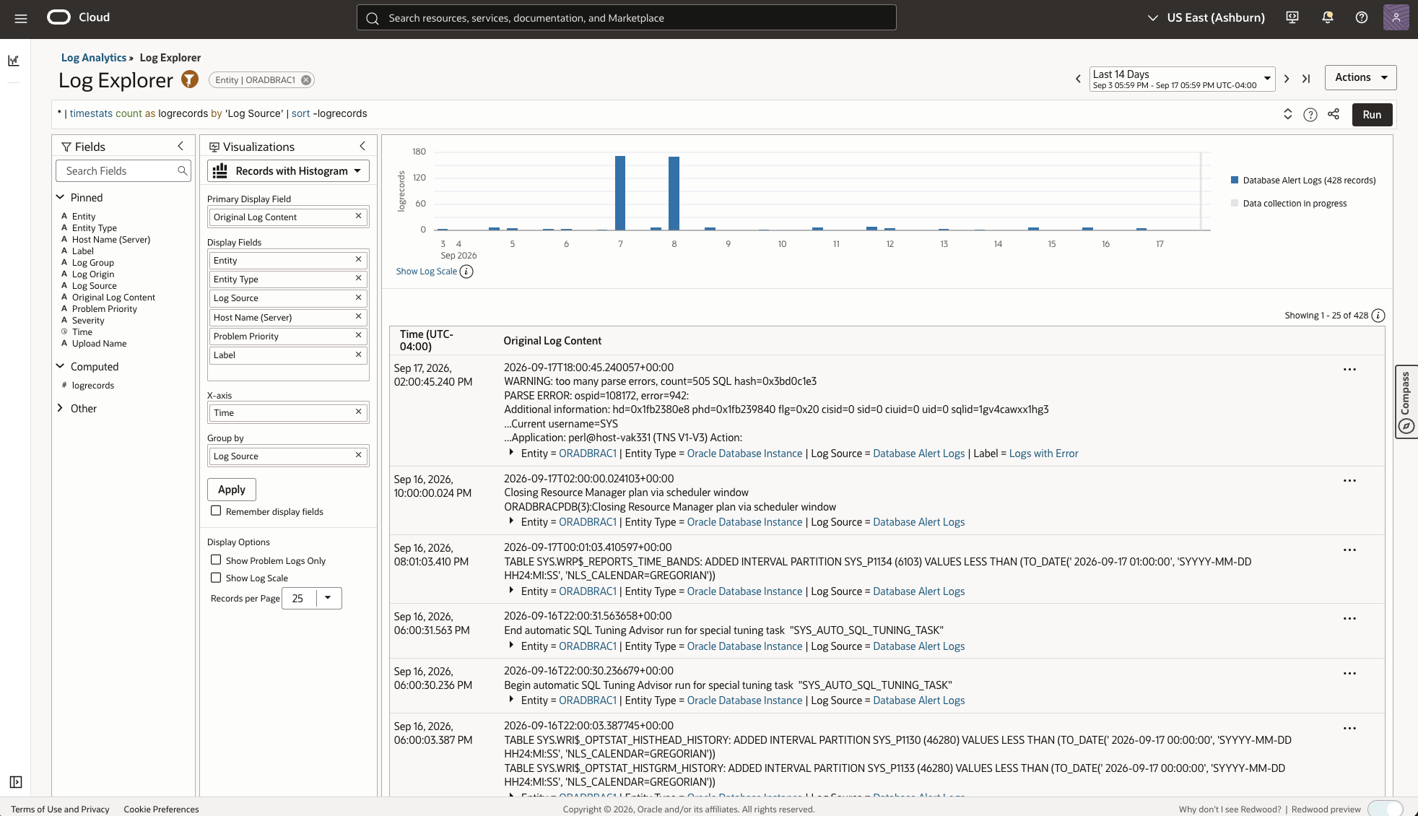Open actions menu for Sep 17 02:00:45 record
Screen dimensions: 1418x816
[x=1349, y=370]
